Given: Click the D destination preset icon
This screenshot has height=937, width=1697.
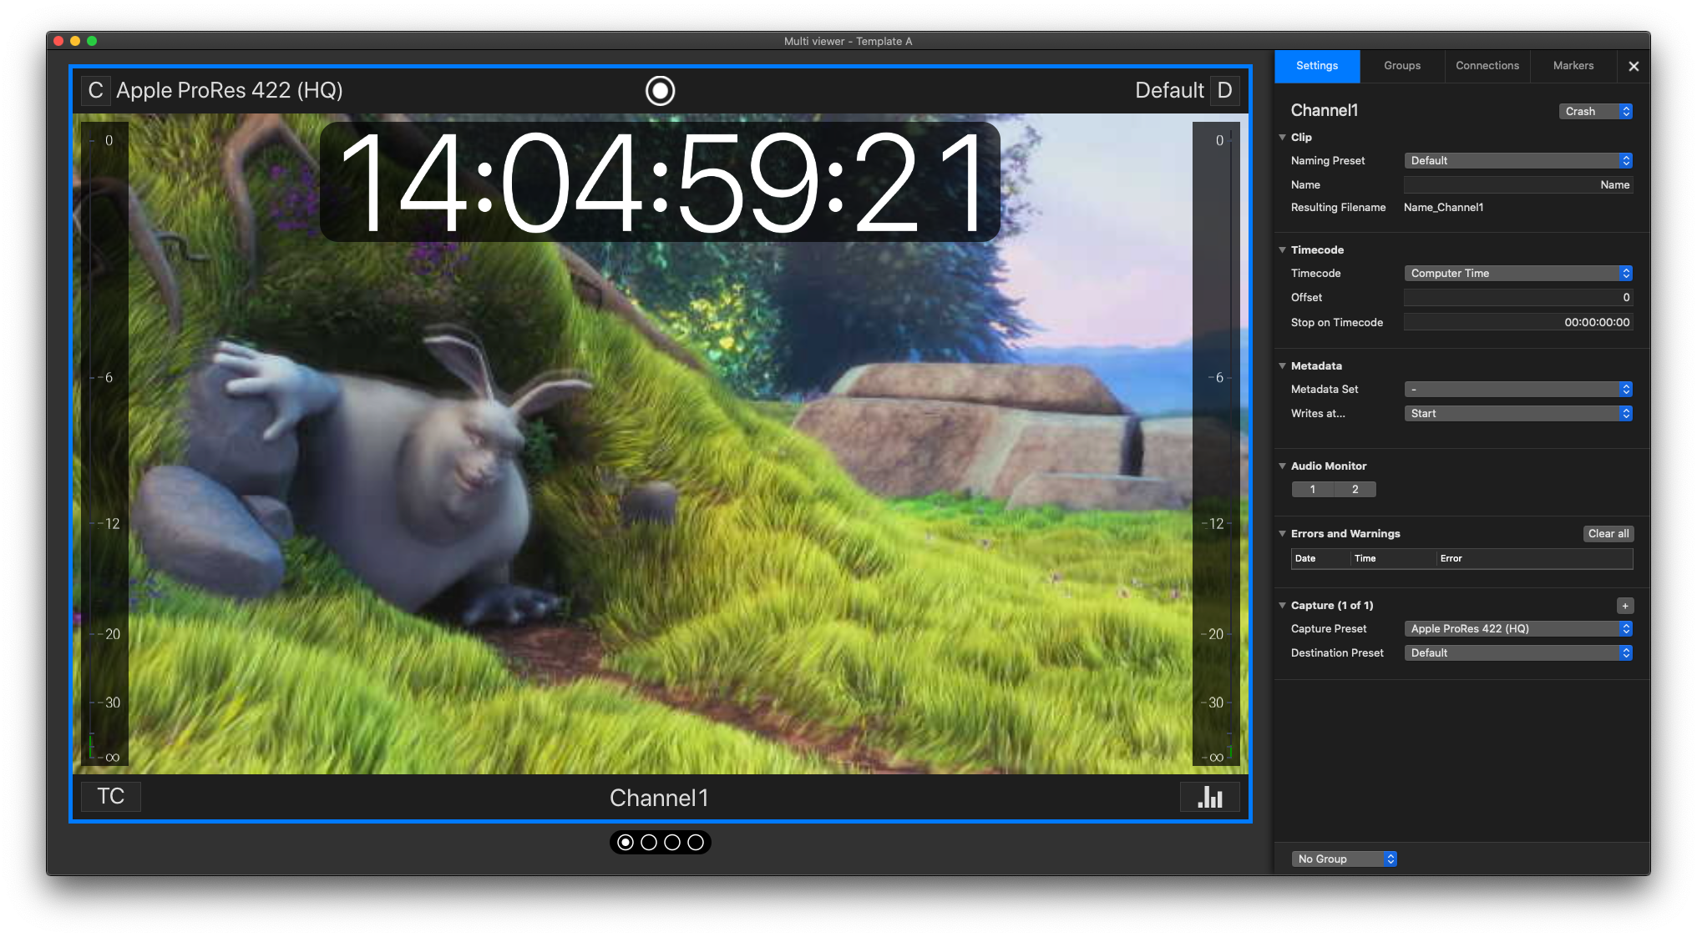Looking at the screenshot, I should (x=1224, y=90).
